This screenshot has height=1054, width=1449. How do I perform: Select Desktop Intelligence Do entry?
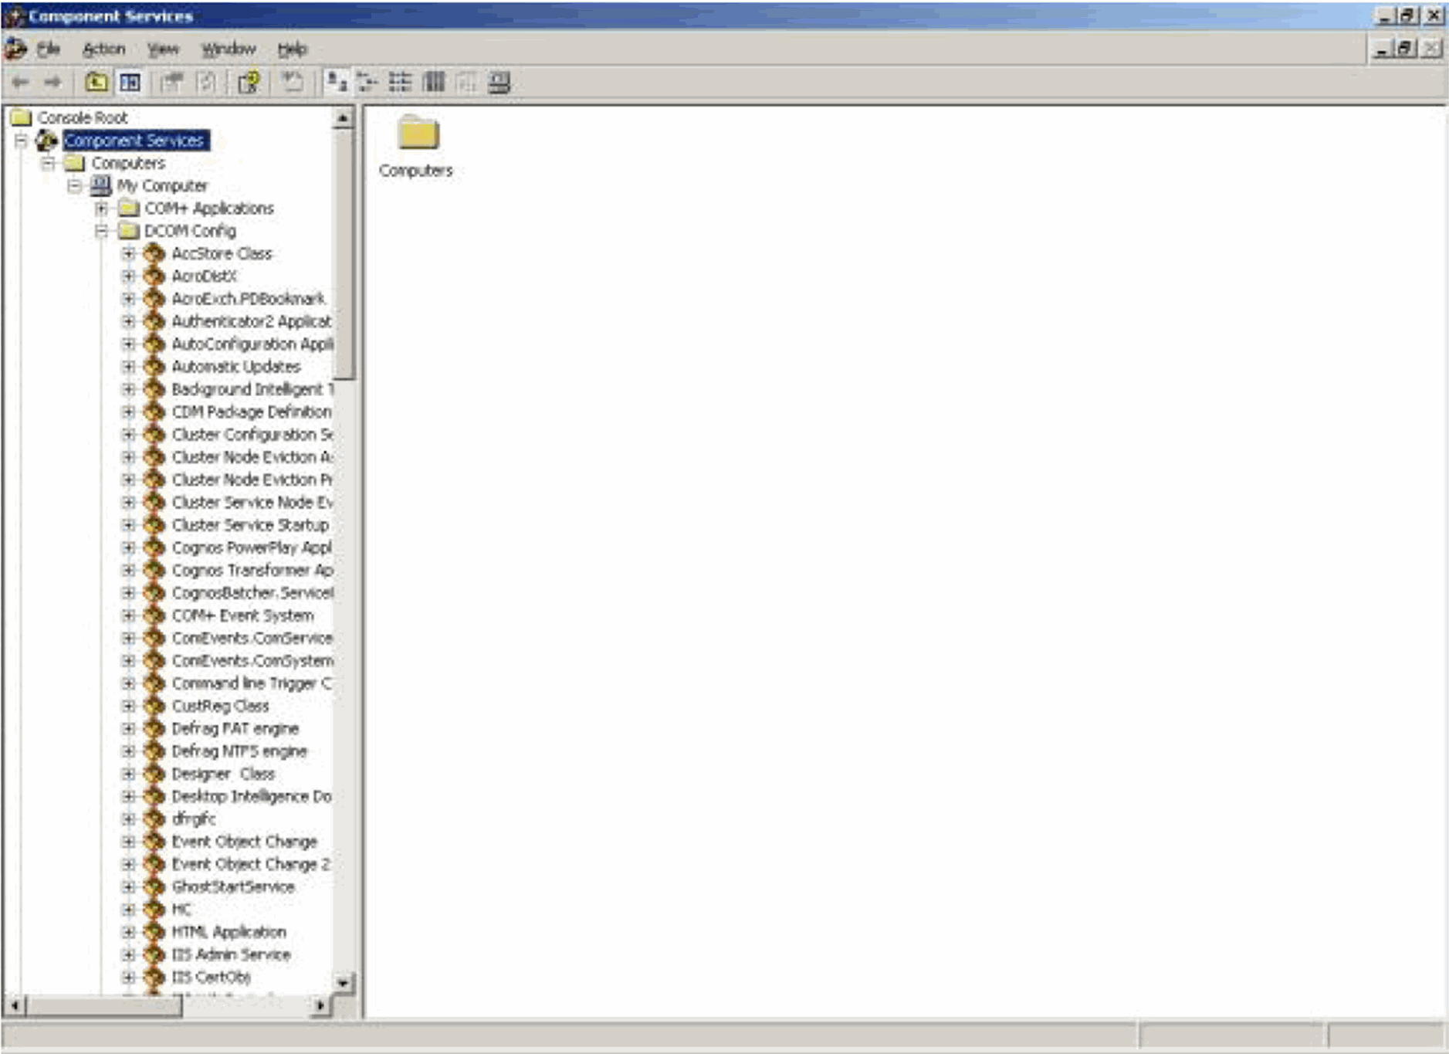252,796
